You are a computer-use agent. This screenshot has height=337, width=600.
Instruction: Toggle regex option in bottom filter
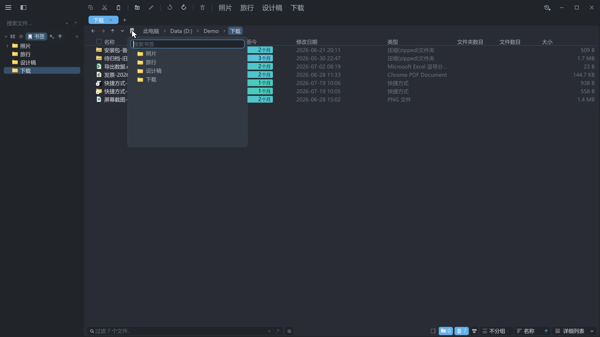[x=277, y=331]
